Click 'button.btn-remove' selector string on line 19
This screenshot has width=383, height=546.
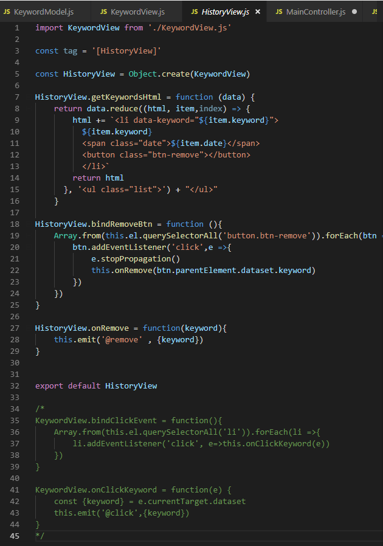coord(267,236)
